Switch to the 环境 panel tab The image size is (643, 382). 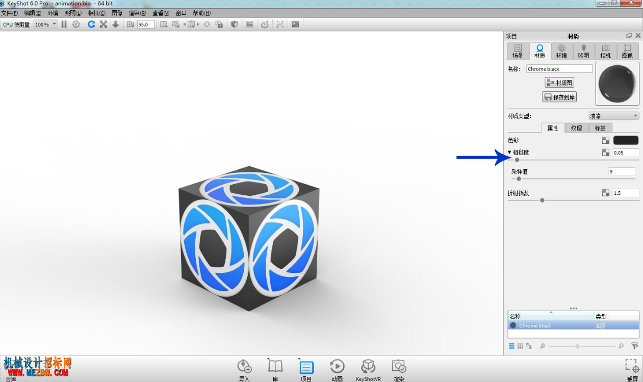561,51
